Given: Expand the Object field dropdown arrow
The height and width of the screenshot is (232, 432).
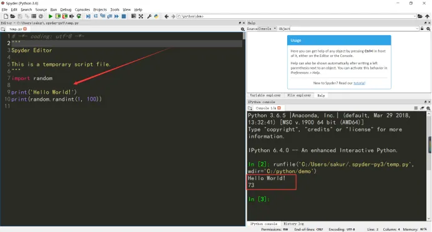Looking at the screenshot, I should pos(417,28).
